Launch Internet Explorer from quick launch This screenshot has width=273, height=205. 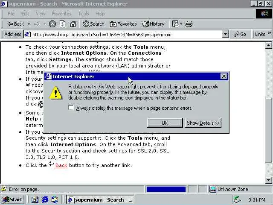click(x=45, y=199)
